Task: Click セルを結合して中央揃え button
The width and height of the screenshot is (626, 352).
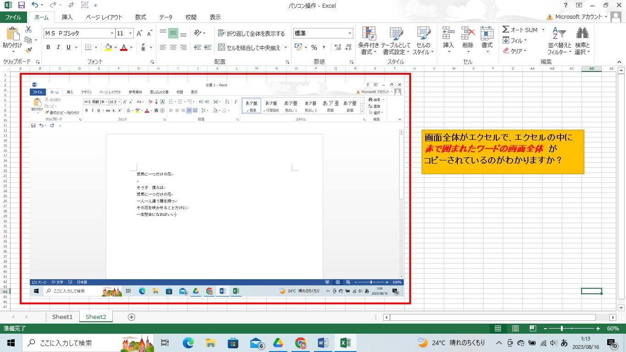Action: [x=250, y=47]
